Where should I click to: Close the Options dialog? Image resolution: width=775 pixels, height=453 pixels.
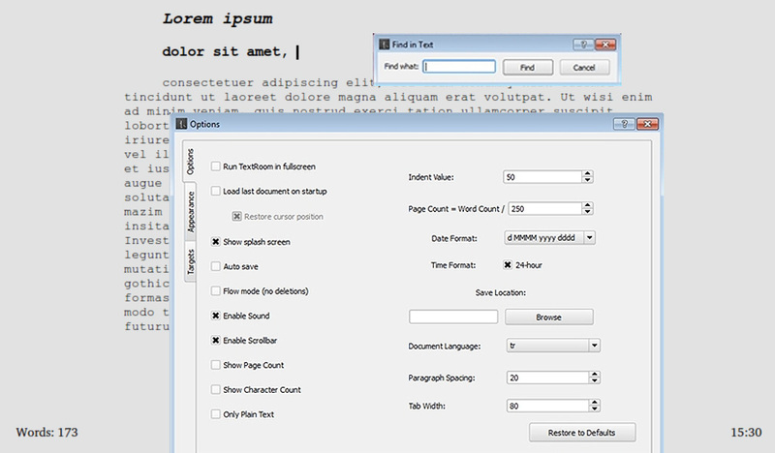point(647,124)
